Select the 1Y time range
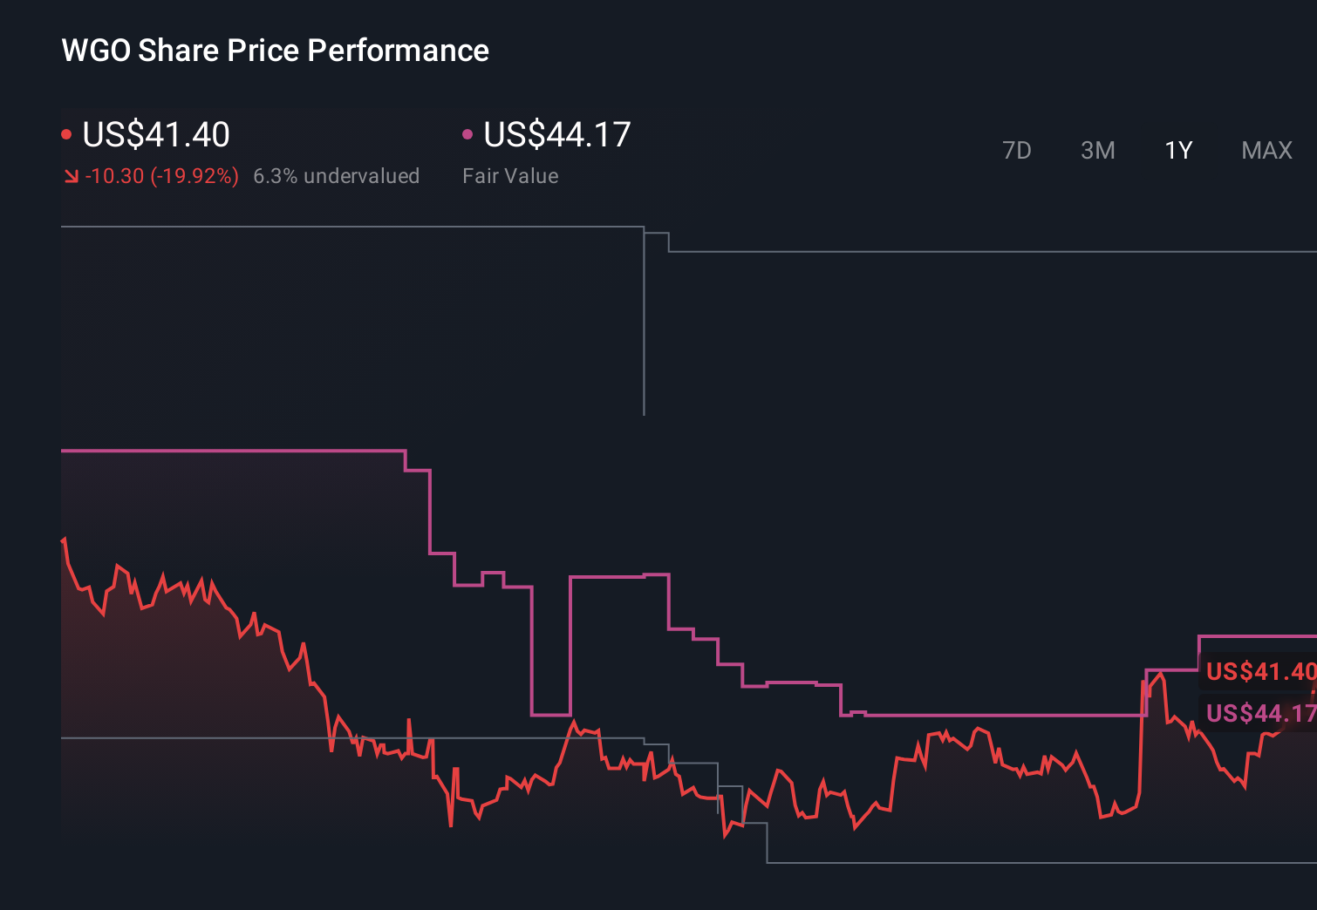This screenshot has width=1317, height=910. click(x=1177, y=150)
